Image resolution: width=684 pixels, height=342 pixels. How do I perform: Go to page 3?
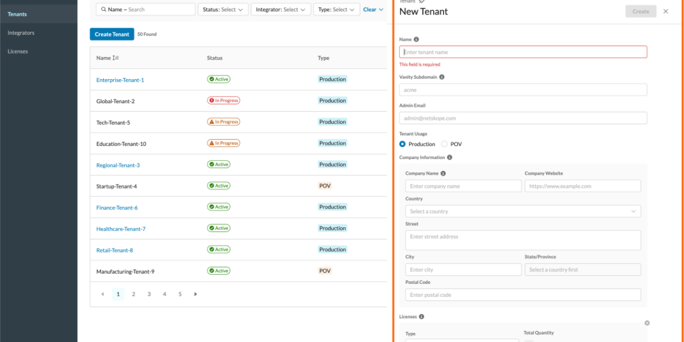(x=149, y=294)
